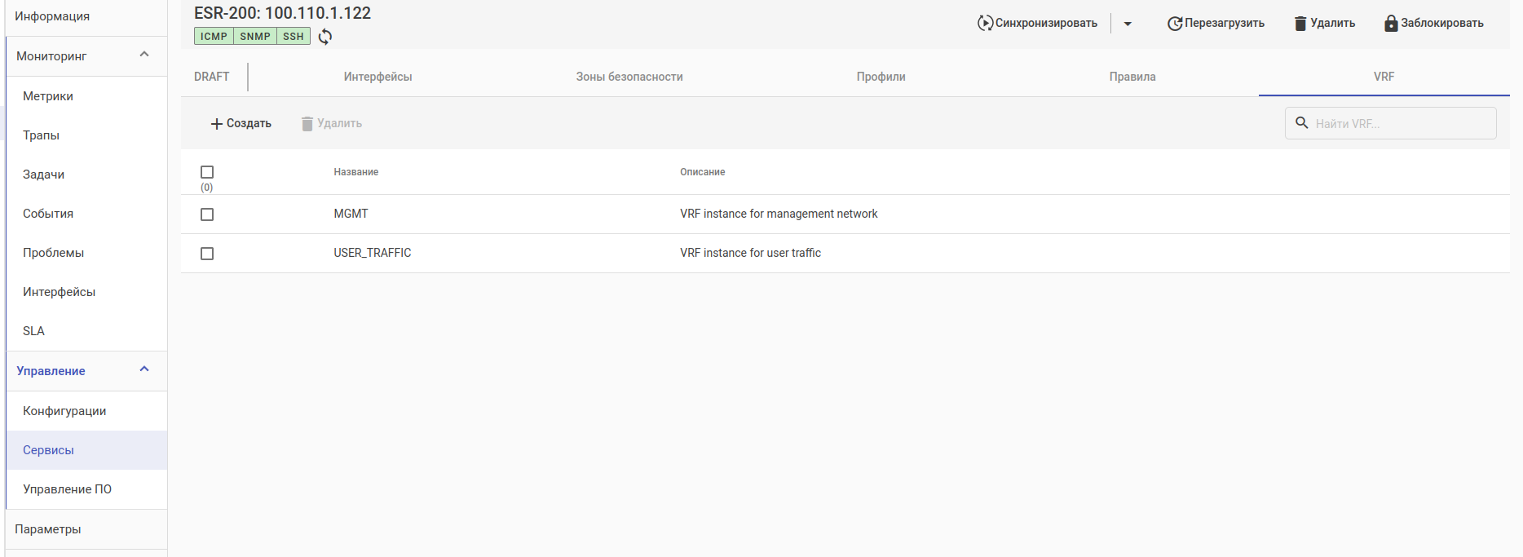Toggle the select-all checkbox in table header
The image size is (1523, 557).
[x=207, y=172]
